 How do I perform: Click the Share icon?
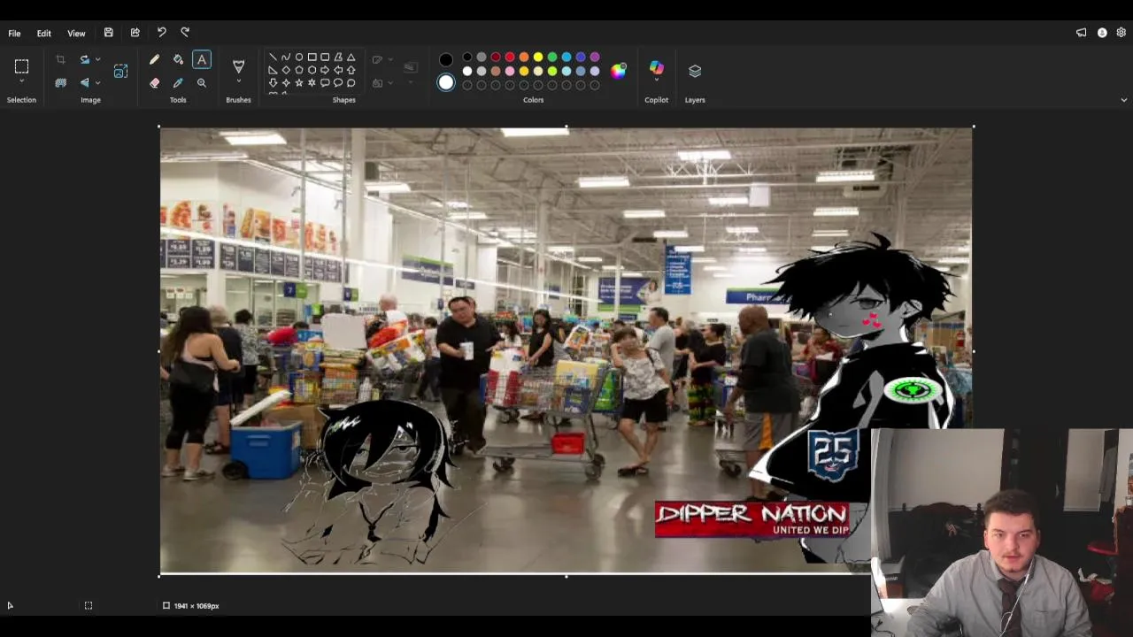(x=135, y=33)
